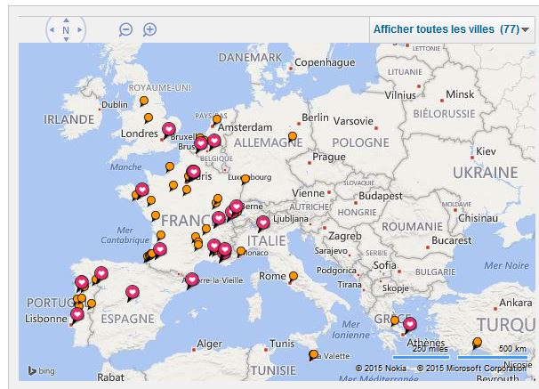Select the heart pin near Andorre-la-Vieille
The width and height of the screenshot is (539, 389).
coord(191,279)
